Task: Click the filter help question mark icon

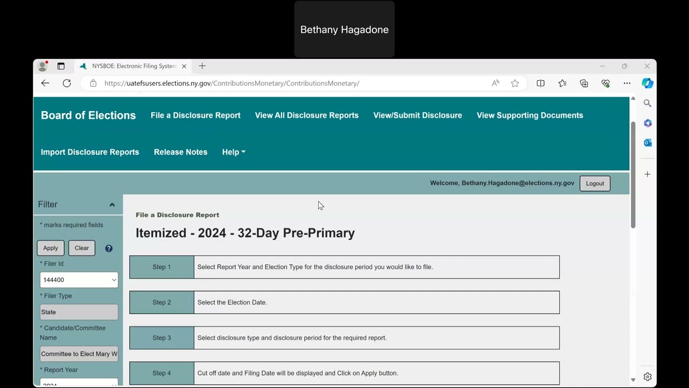Action: click(109, 248)
